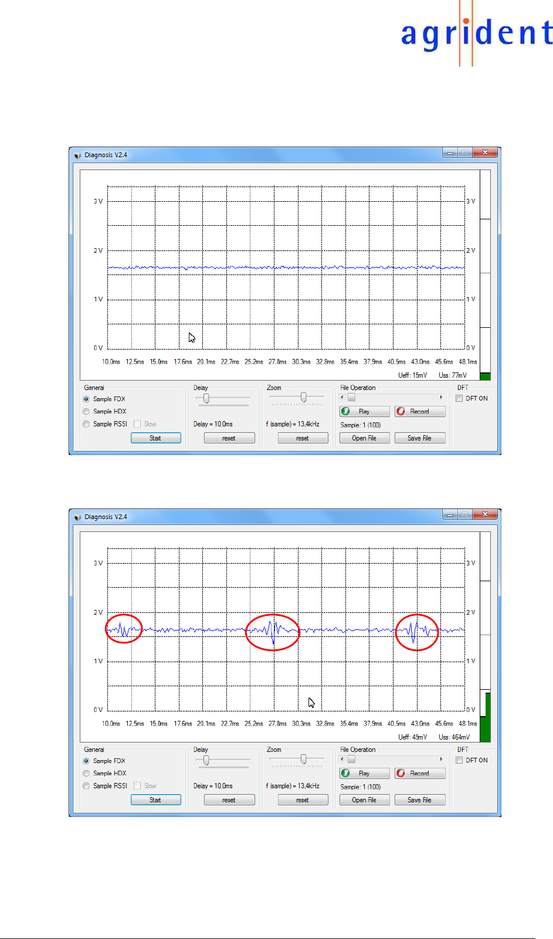The image size is (553, 939).
Task: Click Record button in upper Diagnosis window
Action: tap(420, 412)
